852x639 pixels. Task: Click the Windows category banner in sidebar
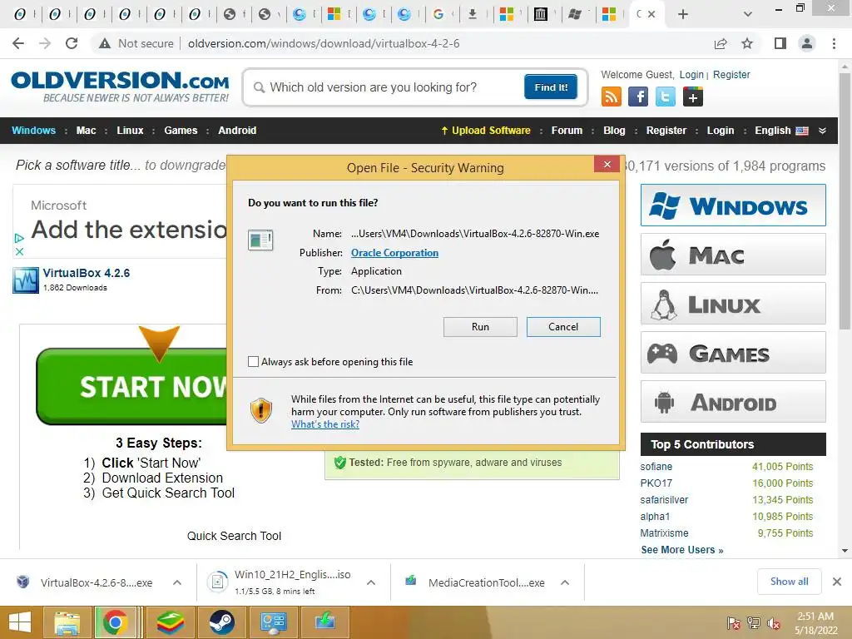pyautogui.click(x=733, y=206)
